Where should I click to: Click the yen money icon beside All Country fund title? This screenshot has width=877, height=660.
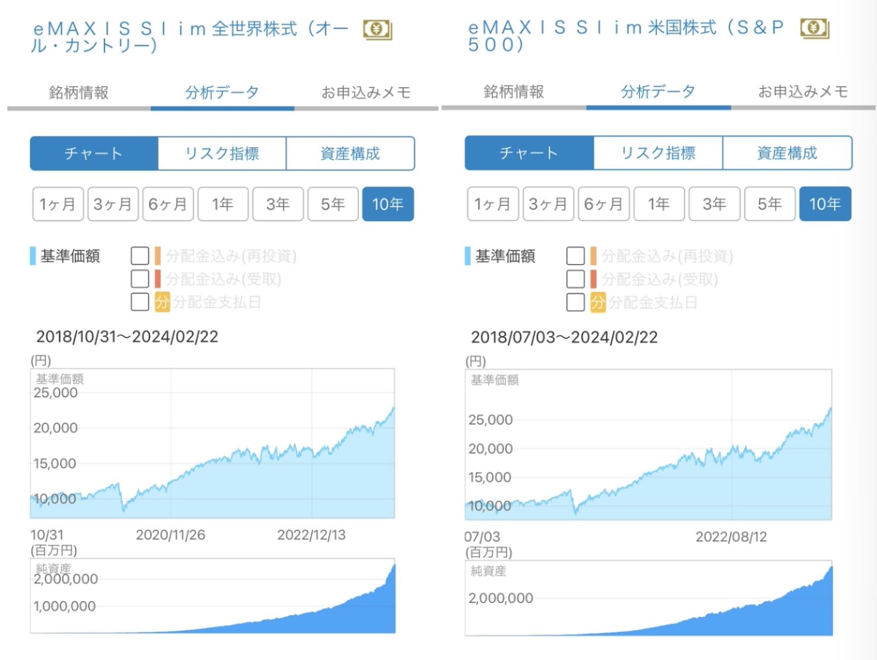[377, 30]
